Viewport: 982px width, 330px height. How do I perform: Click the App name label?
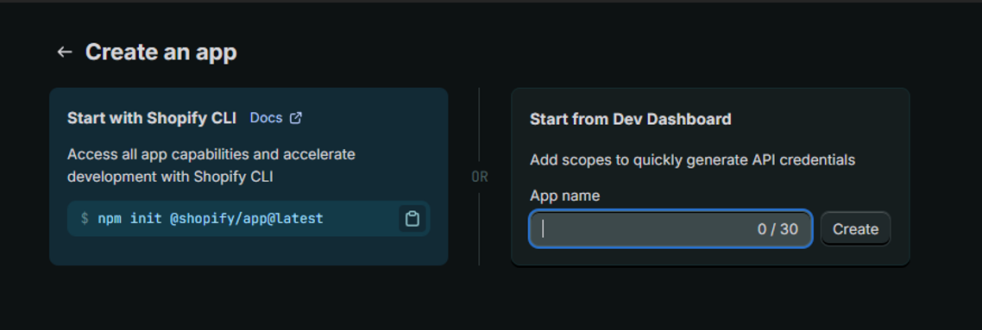(565, 196)
